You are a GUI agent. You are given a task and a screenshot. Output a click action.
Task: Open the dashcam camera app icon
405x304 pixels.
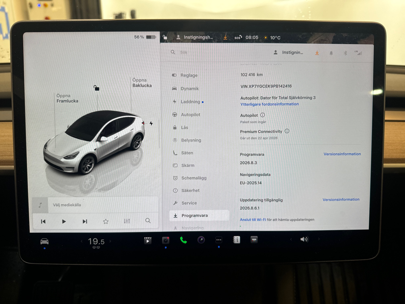pyautogui.click(x=166, y=240)
